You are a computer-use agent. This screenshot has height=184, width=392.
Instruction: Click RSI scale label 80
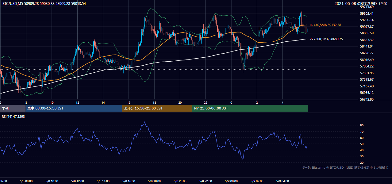coord(362,125)
